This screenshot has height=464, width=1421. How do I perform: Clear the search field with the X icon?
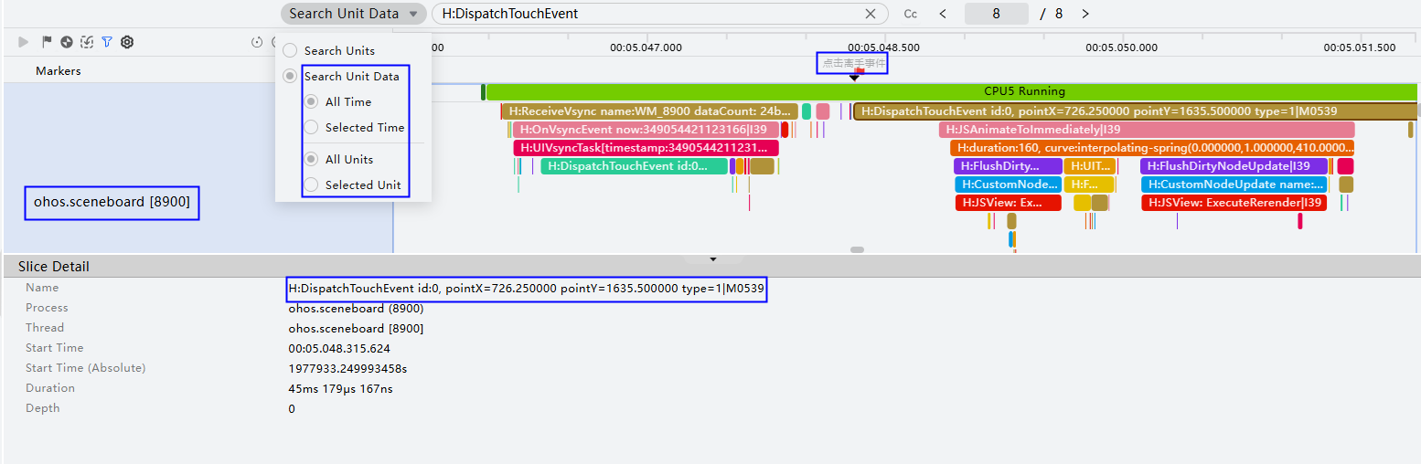tap(871, 14)
